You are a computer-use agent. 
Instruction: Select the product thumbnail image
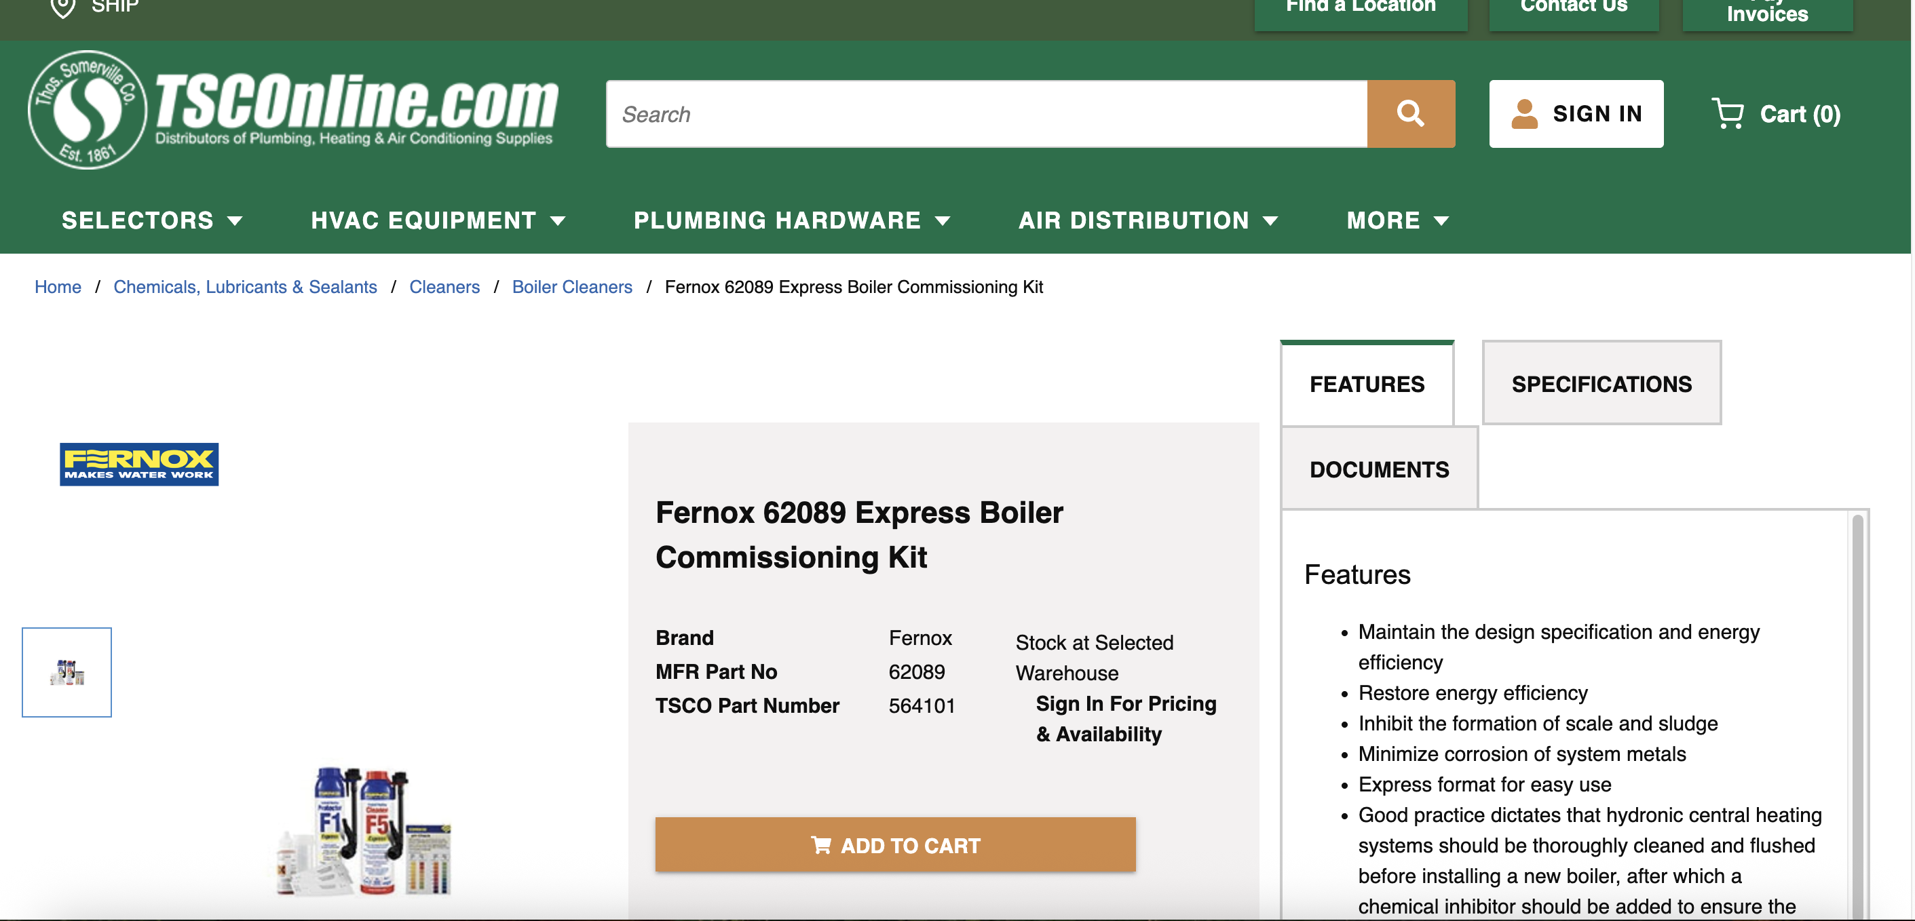click(67, 671)
